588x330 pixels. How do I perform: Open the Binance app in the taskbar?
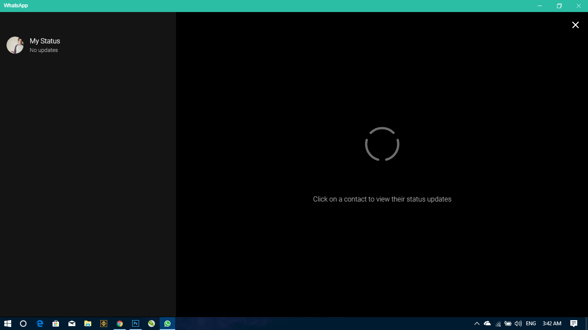[x=104, y=324]
